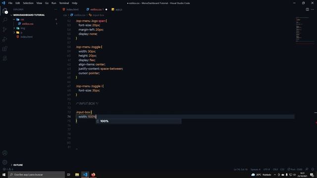
Task: Open the Source Control view
Action: (5, 30)
